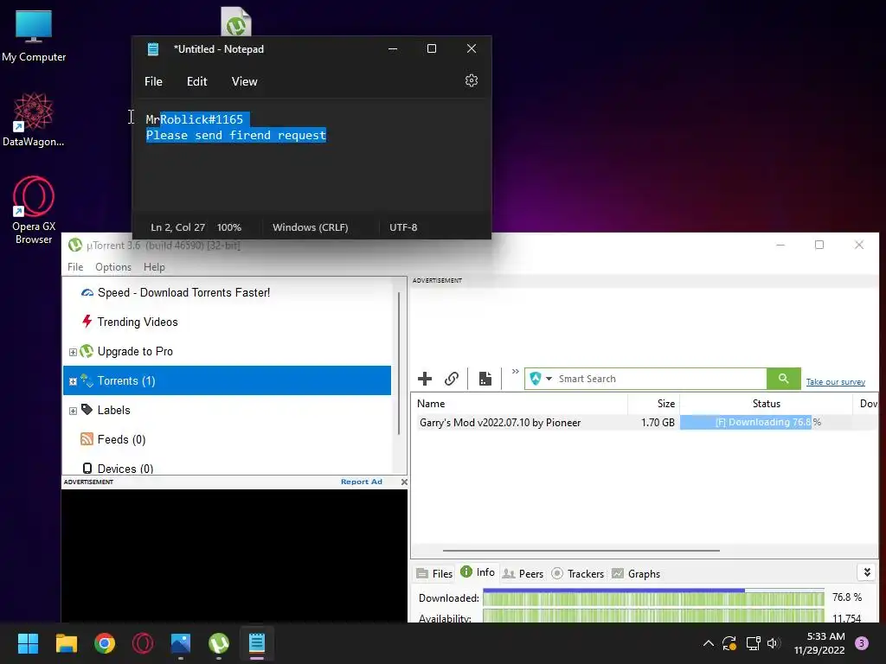
Task: Click the green search magnifier button
Action: click(783, 379)
